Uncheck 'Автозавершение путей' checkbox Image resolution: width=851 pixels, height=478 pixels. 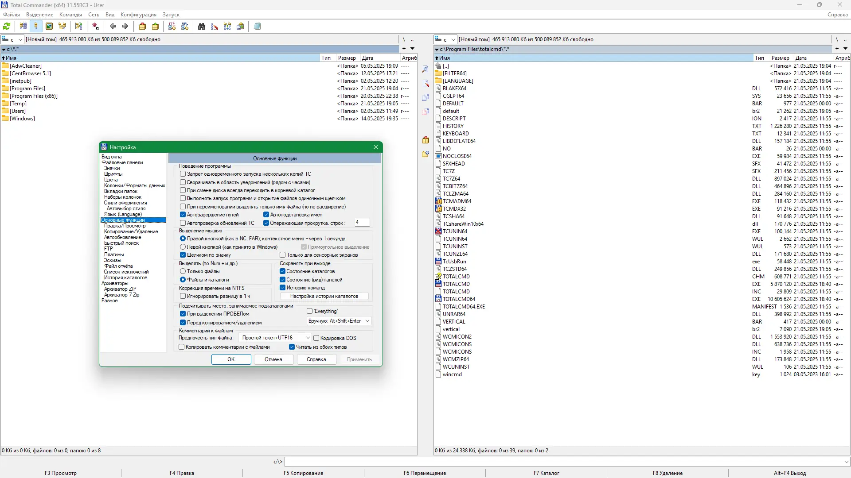pyautogui.click(x=183, y=215)
